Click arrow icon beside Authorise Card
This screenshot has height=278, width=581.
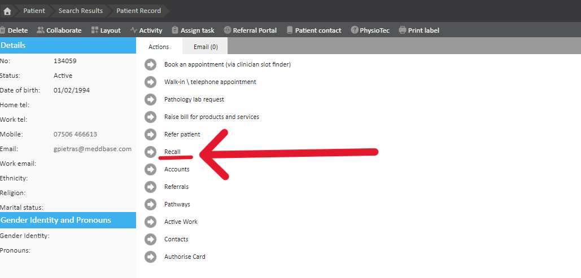150,257
